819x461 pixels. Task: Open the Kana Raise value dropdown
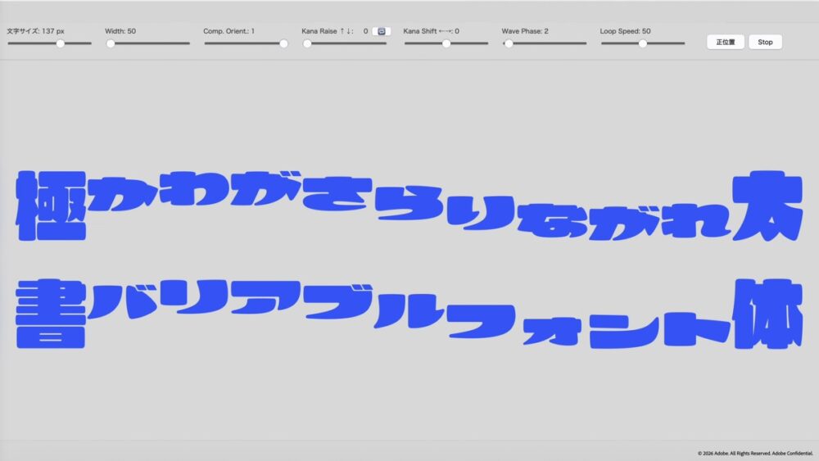381,31
